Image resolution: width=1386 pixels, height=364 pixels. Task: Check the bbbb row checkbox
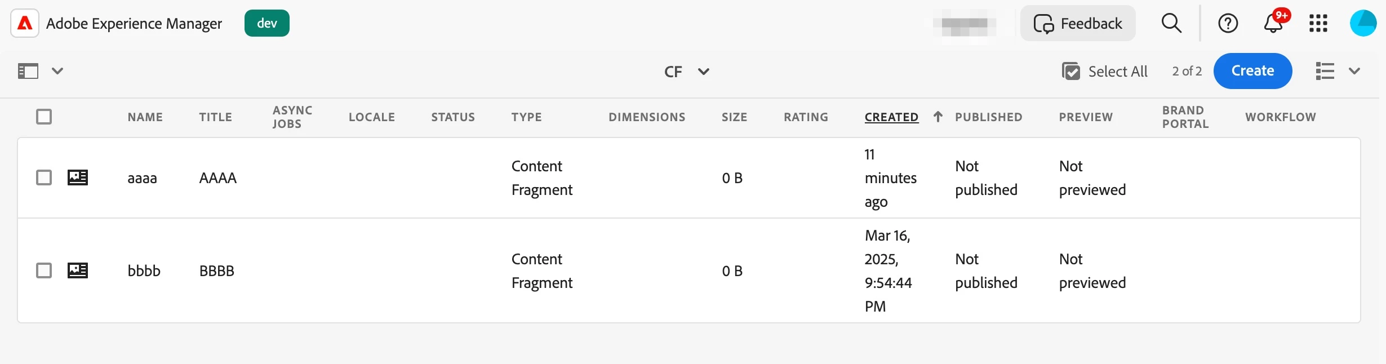point(44,270)
